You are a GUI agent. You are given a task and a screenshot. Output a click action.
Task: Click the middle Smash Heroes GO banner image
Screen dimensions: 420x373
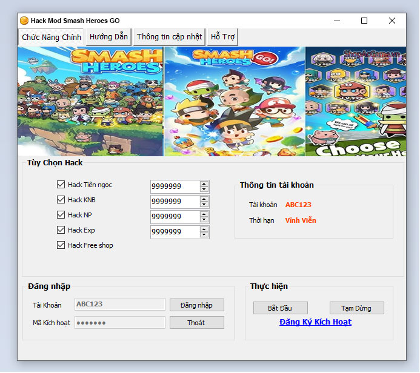(x=235, y=101)
